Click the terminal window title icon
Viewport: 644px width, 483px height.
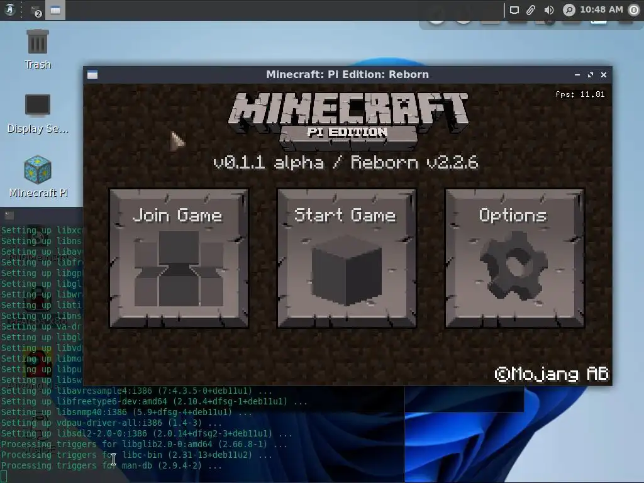(x=9, y=215)
